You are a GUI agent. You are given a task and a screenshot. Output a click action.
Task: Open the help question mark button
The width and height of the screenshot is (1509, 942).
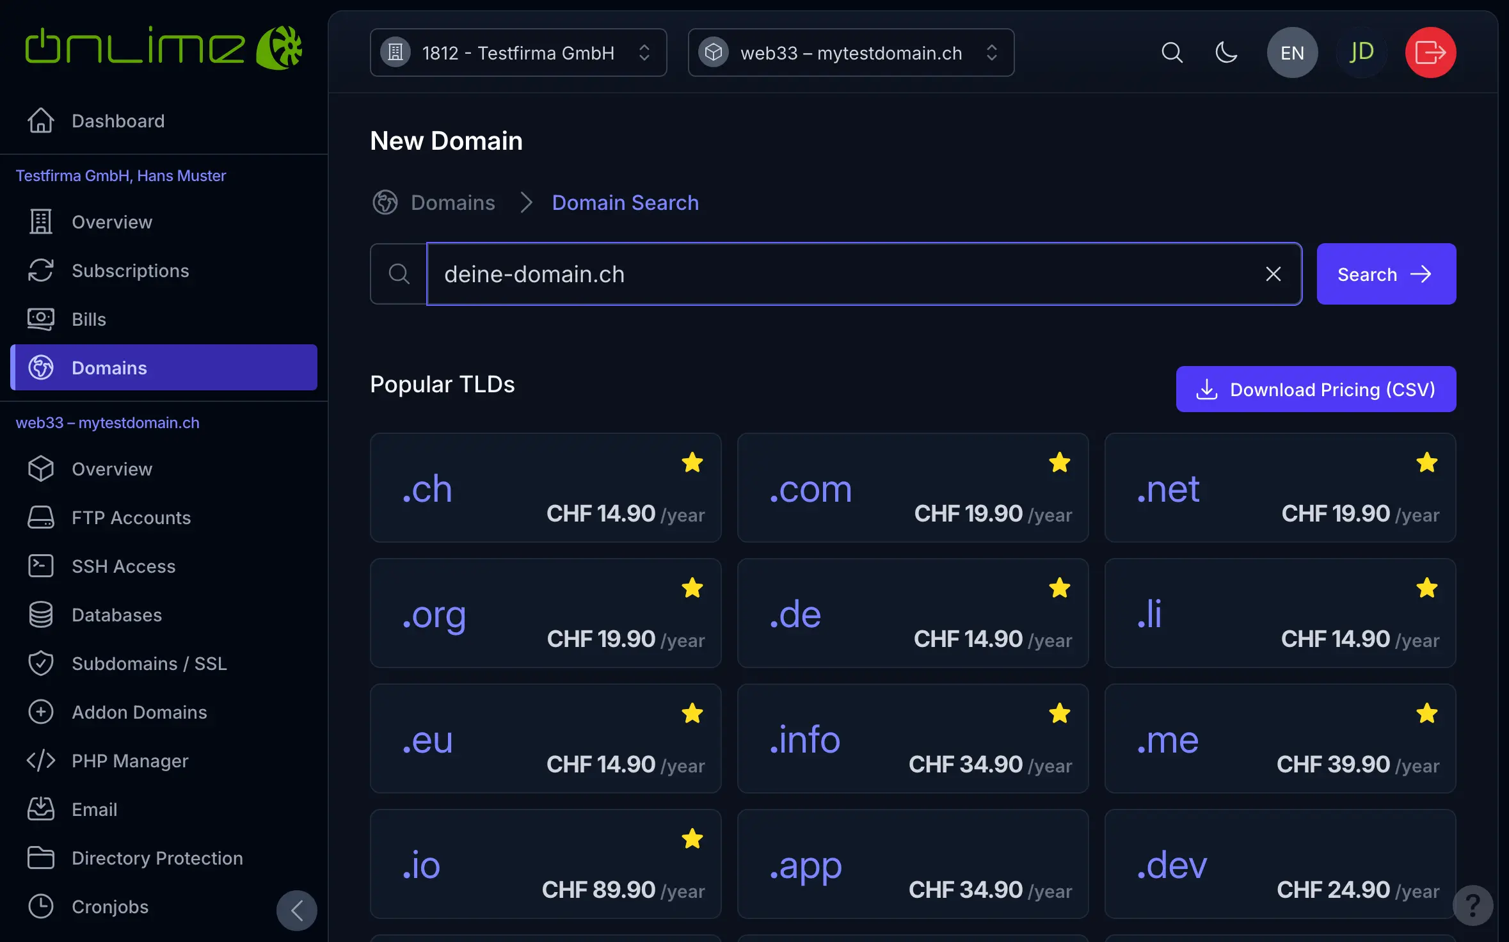click(1473, 905)
